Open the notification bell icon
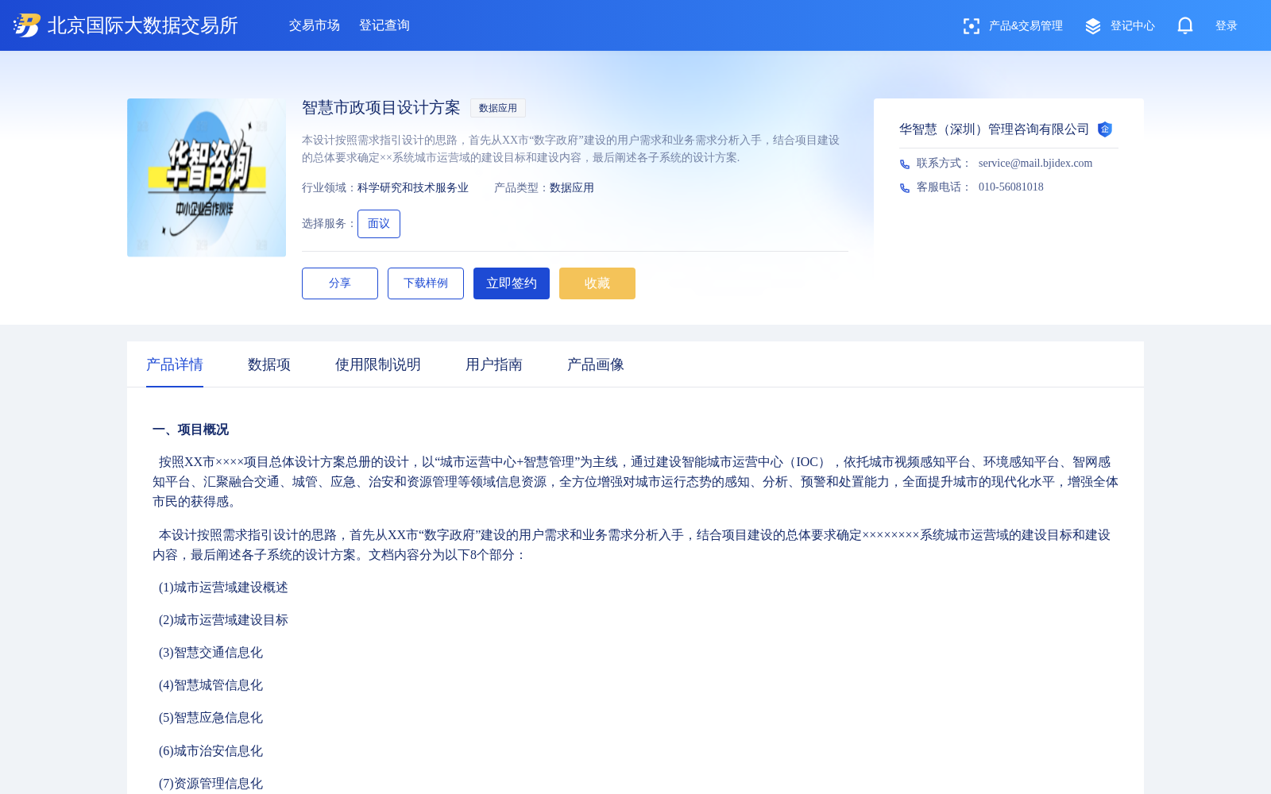1271x794 pixels. click(1185, 25)
